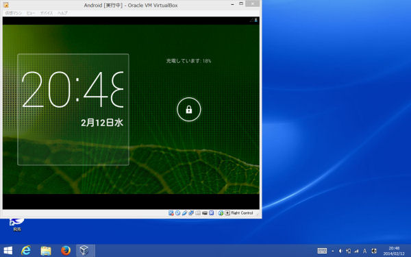Click the optical drive status indicator
411x257 pixels.
pyautogui.click(x=177, y=213)
